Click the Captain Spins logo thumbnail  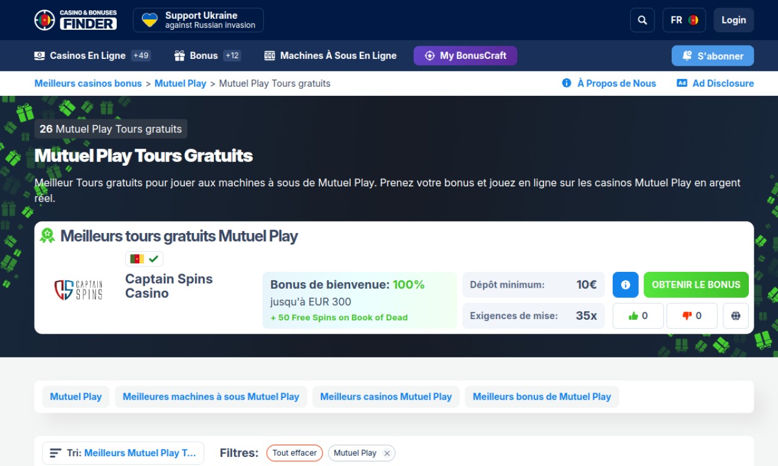[78, 289]
